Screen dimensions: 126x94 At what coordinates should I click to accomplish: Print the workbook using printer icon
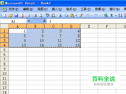(x=35, y=15)
